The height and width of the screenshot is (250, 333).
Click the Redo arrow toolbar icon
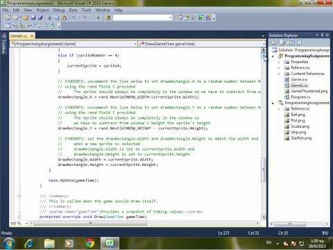[x=85, y=17]
